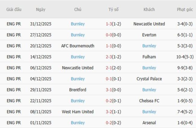Screen dimensions: 196x128
Task: Select the Brentford home team
Action: [x=77, y=90]
